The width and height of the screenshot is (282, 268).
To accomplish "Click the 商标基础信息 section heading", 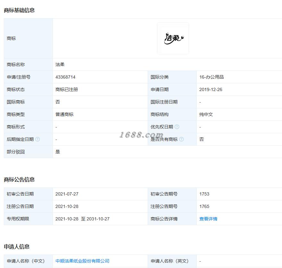I will click(x=19, y=10).
